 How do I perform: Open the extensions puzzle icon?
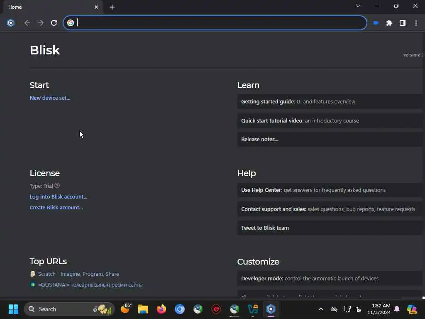389,23
